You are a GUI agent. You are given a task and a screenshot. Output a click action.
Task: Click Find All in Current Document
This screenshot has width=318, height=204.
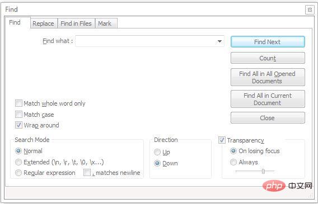point(268,99)
